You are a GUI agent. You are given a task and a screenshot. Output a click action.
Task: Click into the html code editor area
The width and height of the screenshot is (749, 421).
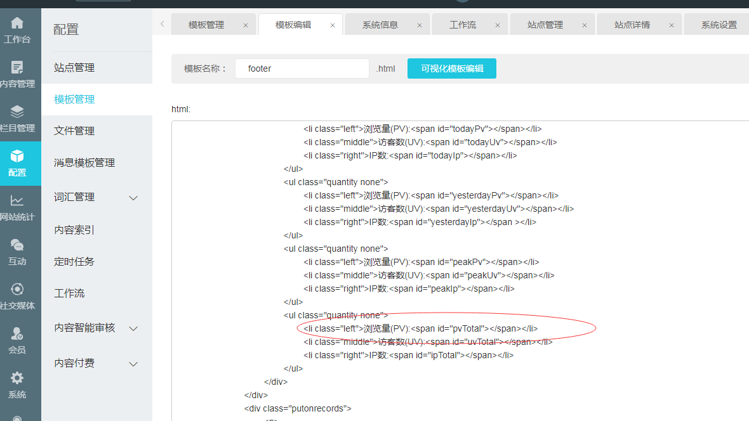click(x=460, y=271)
